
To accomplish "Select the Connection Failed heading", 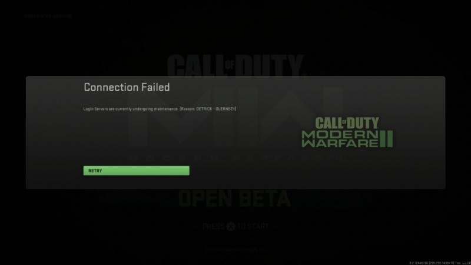I will coord(127,87).
